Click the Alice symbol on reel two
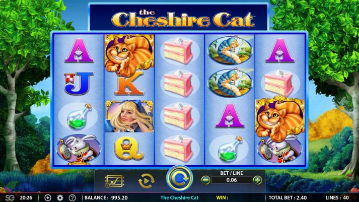 [x=129, y=116]
